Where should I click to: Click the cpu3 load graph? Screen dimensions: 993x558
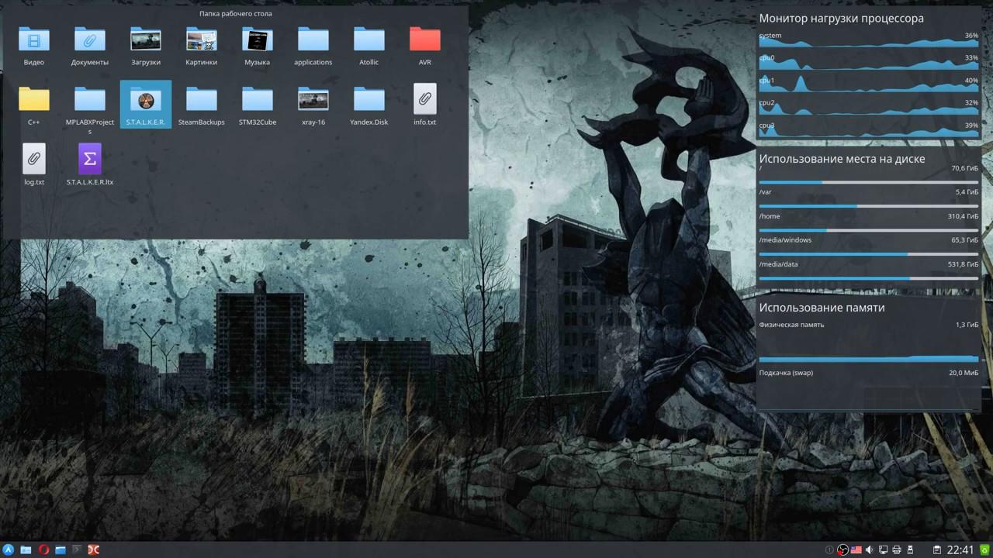click(x=869, y=129)
